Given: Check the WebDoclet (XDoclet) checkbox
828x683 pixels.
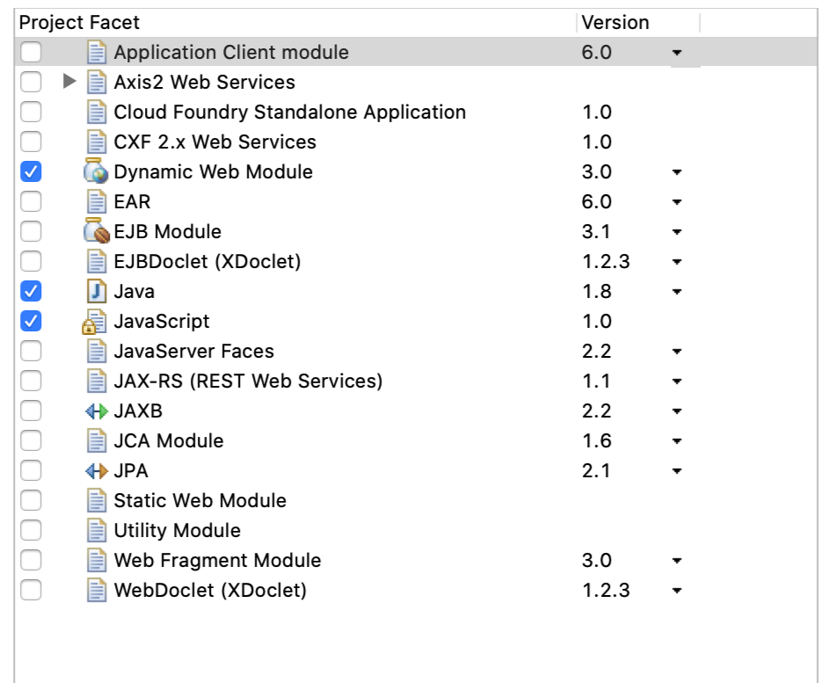Looking at the screenshot, I should tap(31, 590).
